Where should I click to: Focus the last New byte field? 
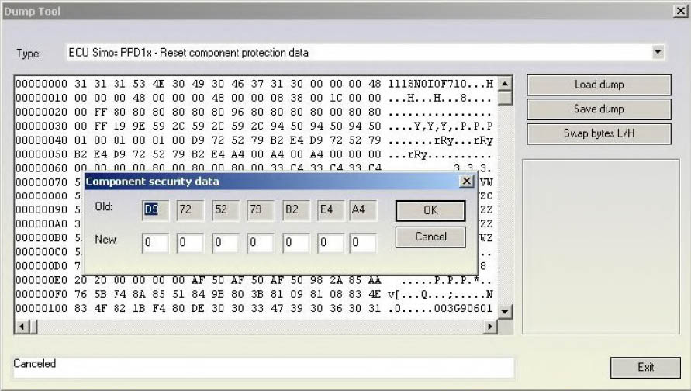tap(362, 244)
